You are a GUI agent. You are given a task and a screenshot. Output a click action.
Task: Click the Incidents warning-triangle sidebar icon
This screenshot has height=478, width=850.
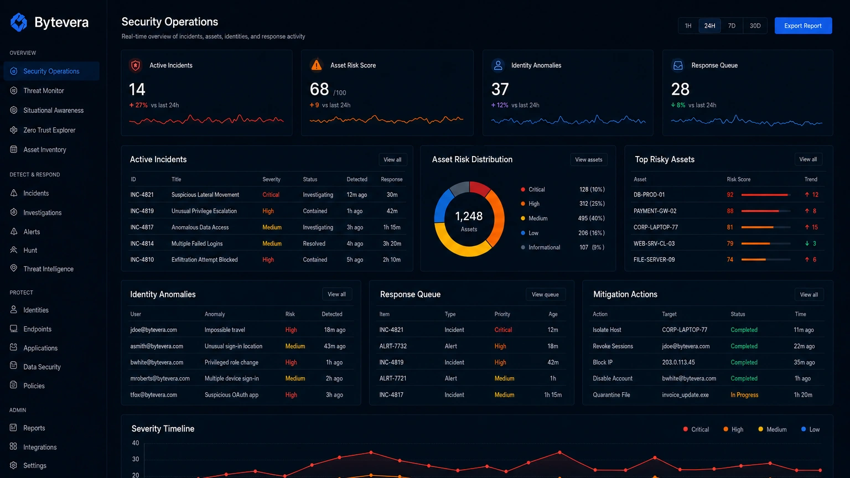pos(14,193)
